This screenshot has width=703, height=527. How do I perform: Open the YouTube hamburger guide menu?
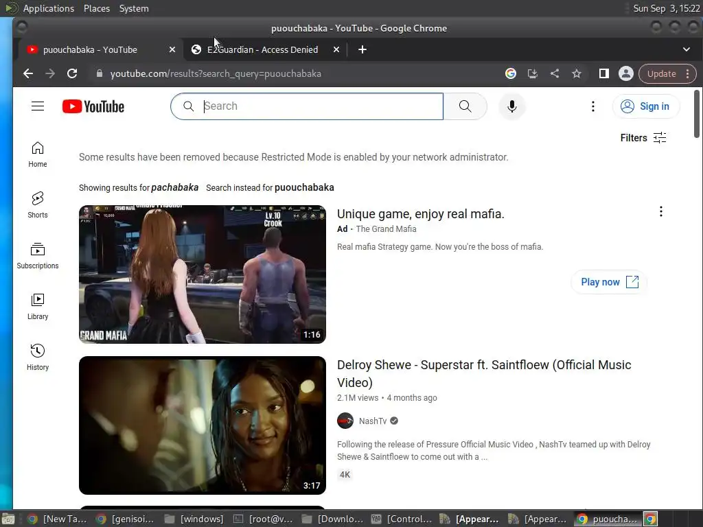coord(38,106)
